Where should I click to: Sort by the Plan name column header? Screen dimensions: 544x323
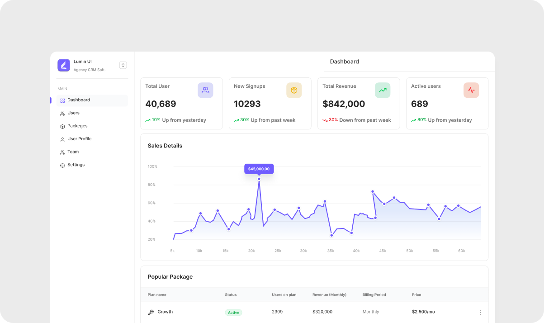[x=157, y=295]
